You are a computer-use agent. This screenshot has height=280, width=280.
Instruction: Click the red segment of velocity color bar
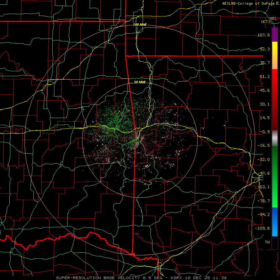275,100
